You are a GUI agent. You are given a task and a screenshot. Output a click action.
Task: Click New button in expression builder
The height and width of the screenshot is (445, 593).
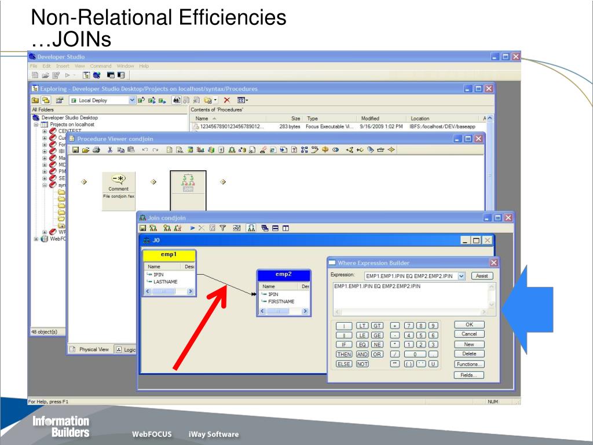tap(469, 345)
